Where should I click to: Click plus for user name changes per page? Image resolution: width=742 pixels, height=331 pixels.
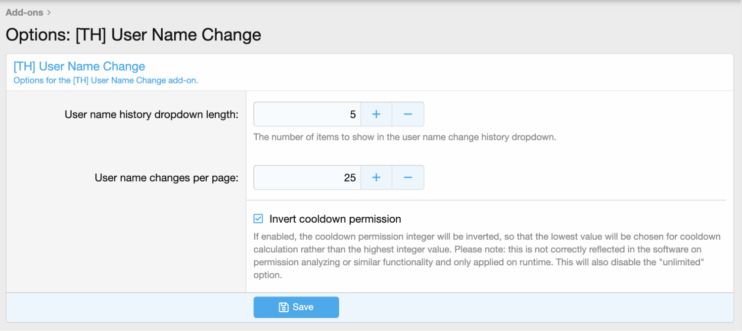tap(376, 178)
